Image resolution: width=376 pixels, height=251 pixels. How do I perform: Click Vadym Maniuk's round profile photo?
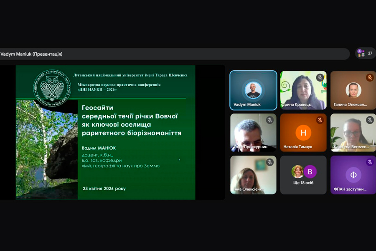click(x=253, y=90)
